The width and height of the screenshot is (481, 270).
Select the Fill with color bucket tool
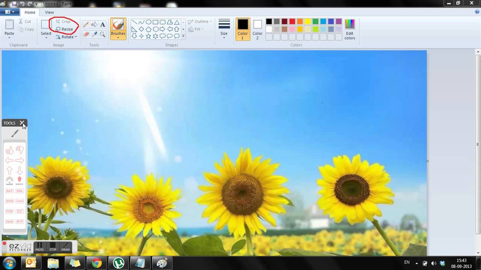pyautogui.click(x=94, y=24)
